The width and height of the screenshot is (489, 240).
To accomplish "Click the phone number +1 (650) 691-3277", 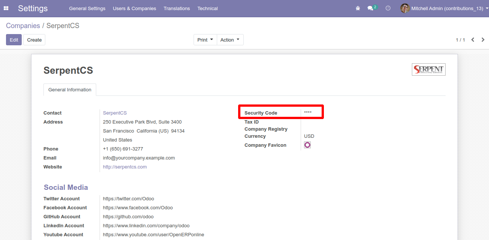I will pyautogui.click(x=123, y=149).
